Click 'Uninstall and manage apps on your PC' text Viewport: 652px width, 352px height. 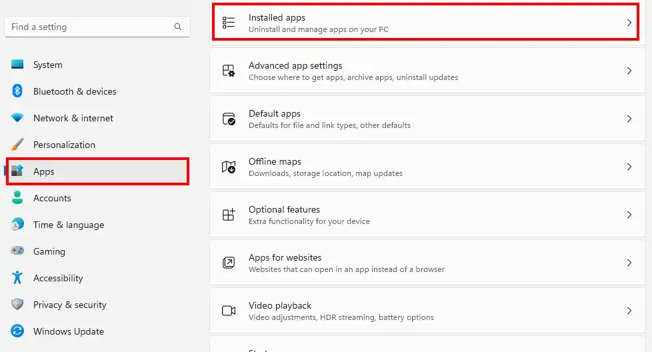(x=319, y=29)
